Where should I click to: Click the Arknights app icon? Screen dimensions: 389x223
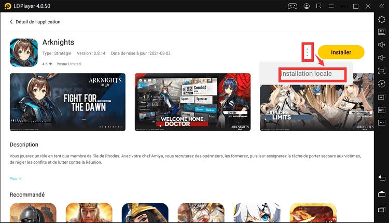tap(24, 52)
